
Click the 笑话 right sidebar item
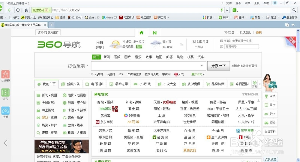click(270, 96)
